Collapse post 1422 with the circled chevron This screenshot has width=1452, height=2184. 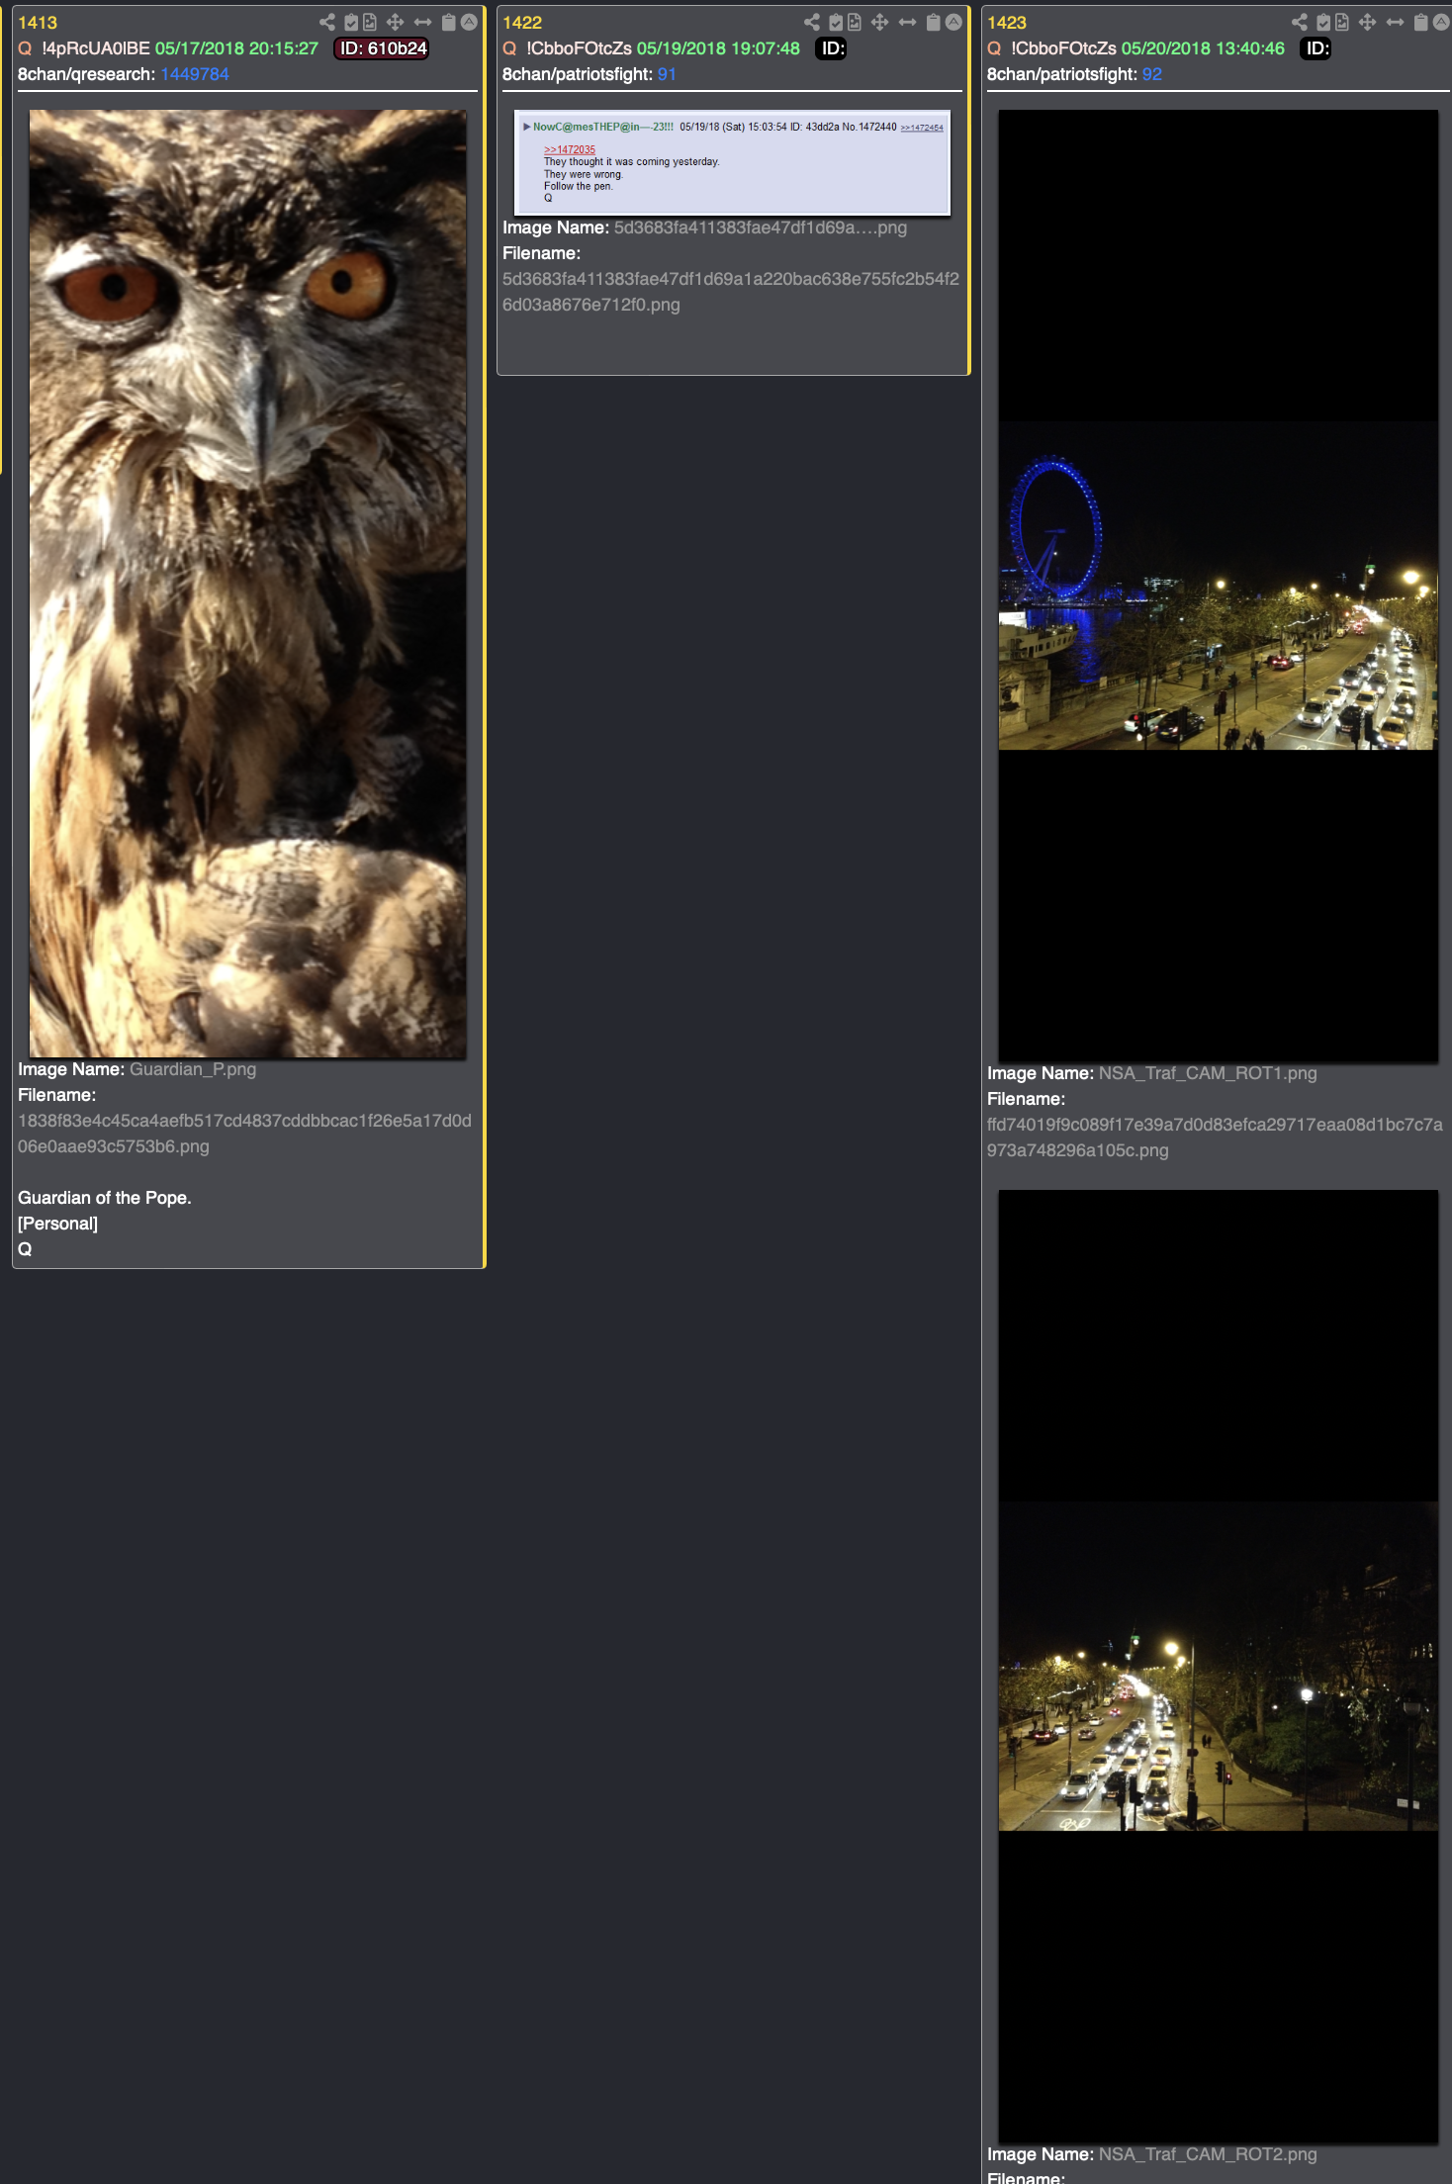[x=953, y=22]
